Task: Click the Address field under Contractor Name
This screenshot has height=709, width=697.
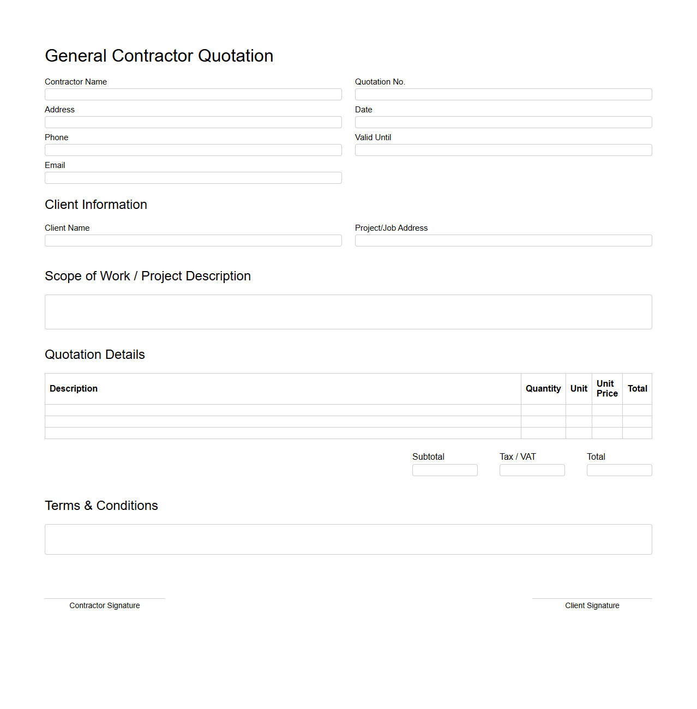Action: coord(193,122)
